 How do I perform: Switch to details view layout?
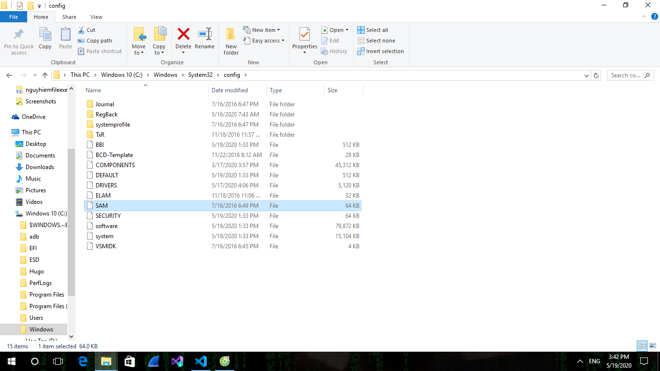pyautogui.click(x=642, y=346)
